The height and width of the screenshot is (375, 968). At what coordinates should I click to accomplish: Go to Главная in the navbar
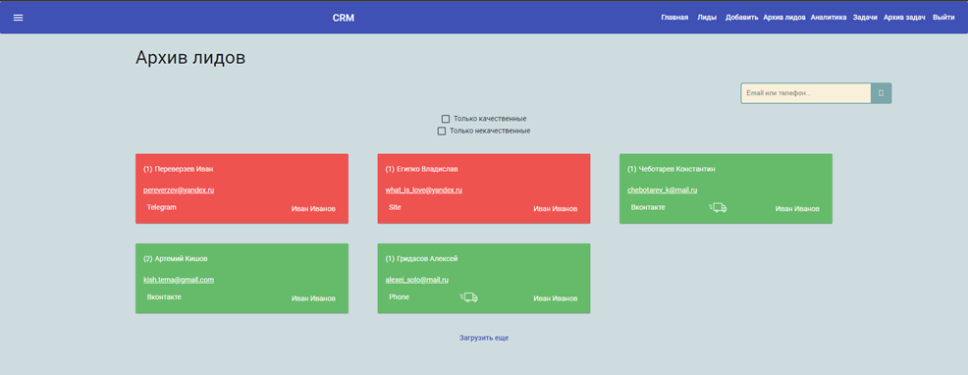click(674, 18)
